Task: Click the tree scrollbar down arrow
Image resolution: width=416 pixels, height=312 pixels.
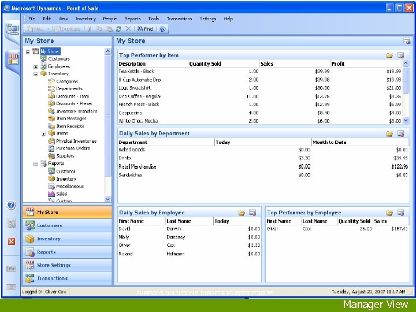Action: [x=107, y=199]
